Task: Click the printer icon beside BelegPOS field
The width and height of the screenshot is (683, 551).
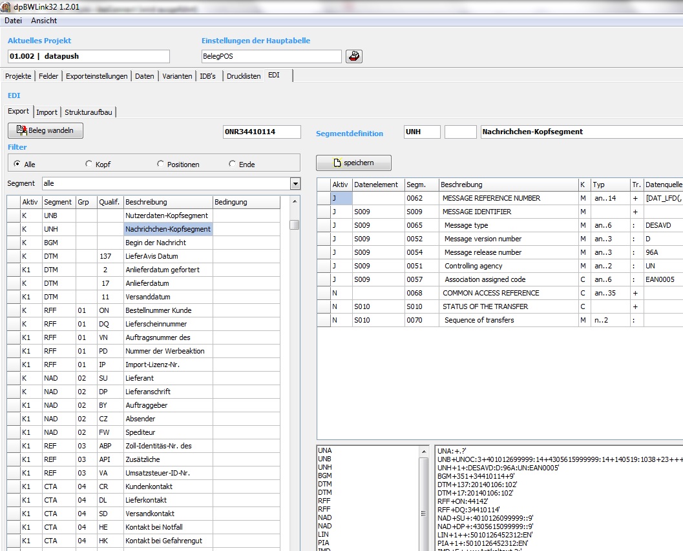Action: click(x=354, y=57)
